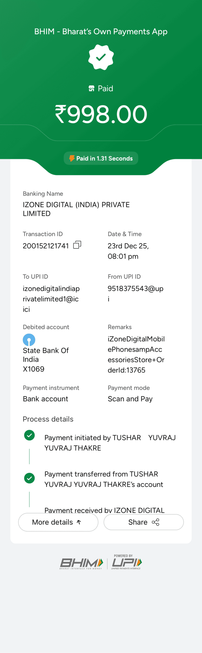This screenshot has height=653, width=202.
Task: Tap the To UPI ID value
Action: pos(51,299)
